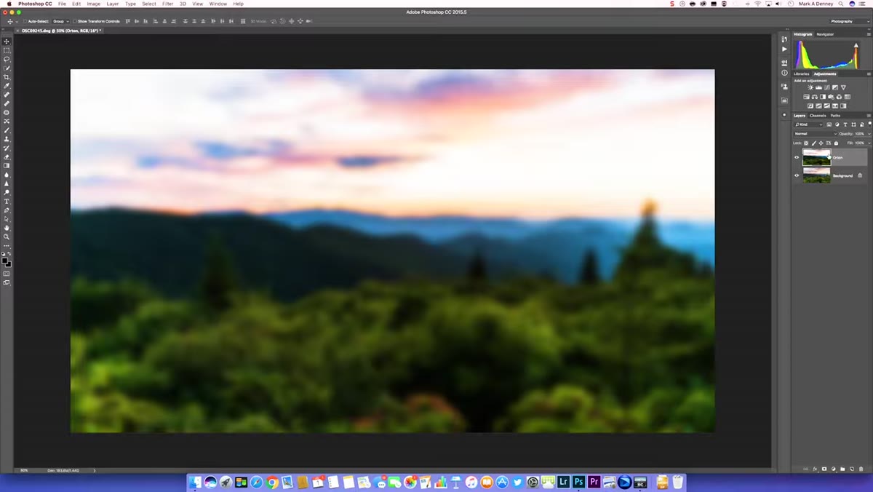
Task: Click the foreground color swatch
Action: (5, 260)
